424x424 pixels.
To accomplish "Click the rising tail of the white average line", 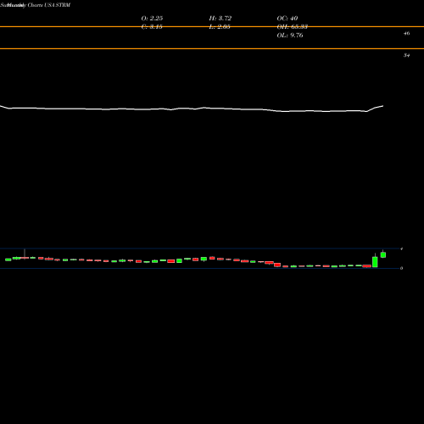I will (376, 109).
